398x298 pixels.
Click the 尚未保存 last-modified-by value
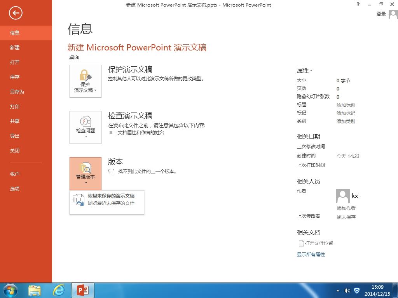point(346,217)
